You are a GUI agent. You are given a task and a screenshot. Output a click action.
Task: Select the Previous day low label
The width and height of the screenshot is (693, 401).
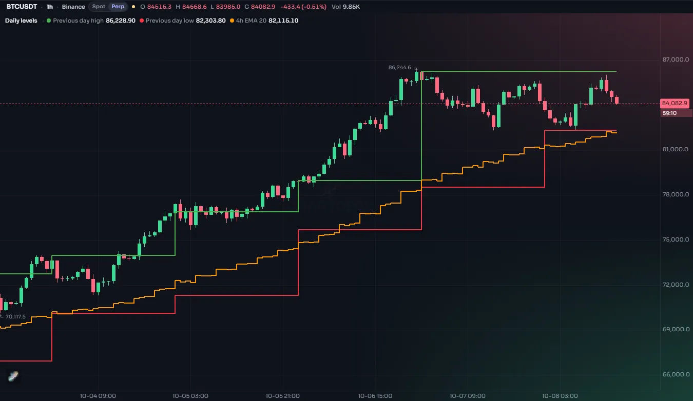tap(170, 21)
